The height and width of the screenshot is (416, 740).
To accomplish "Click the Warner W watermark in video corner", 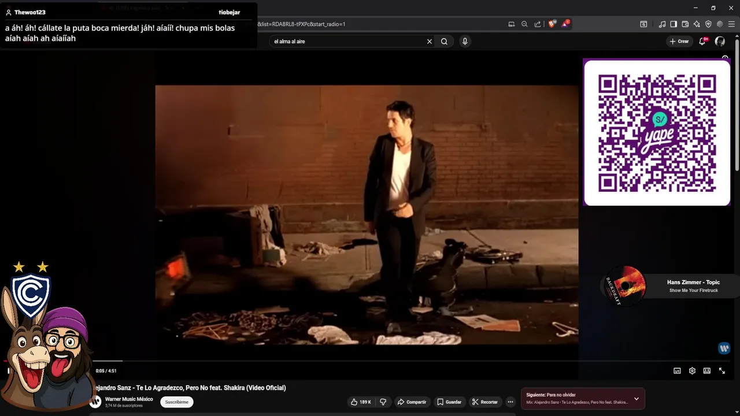I will tap(724, 348).
